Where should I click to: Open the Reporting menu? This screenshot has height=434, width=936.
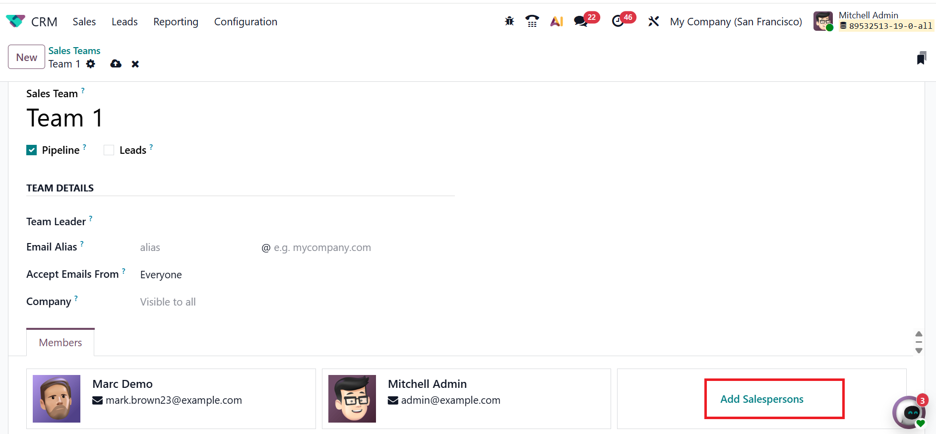176,22
